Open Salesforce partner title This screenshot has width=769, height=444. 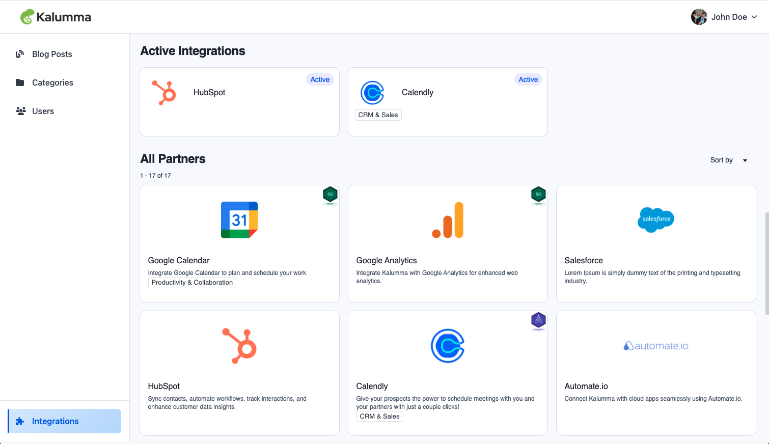pos(584,260)
